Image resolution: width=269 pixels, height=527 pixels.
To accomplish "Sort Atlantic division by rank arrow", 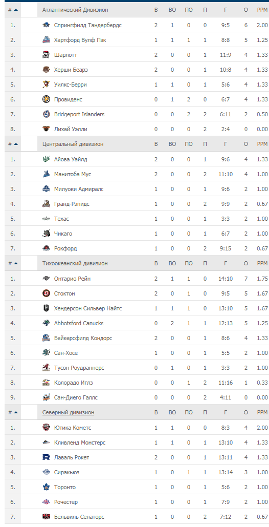I will [16, 10].
